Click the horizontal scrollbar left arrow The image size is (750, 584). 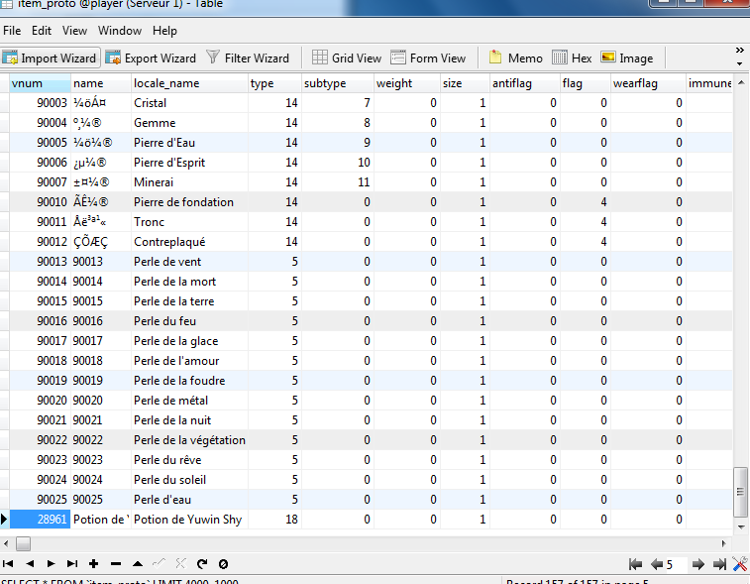pyautogui.click(x=6, y=543)
